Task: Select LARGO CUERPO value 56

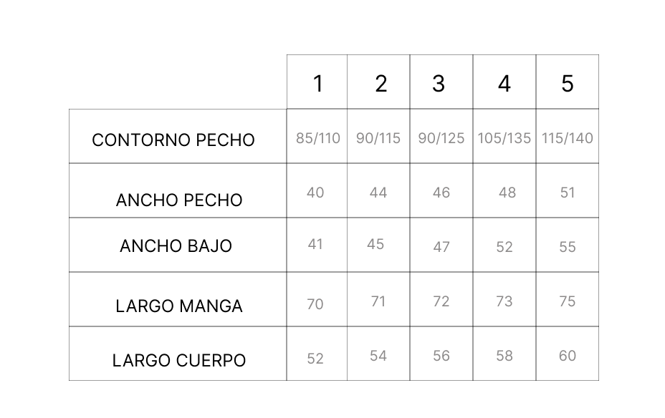Action: (x=441, y=356)
